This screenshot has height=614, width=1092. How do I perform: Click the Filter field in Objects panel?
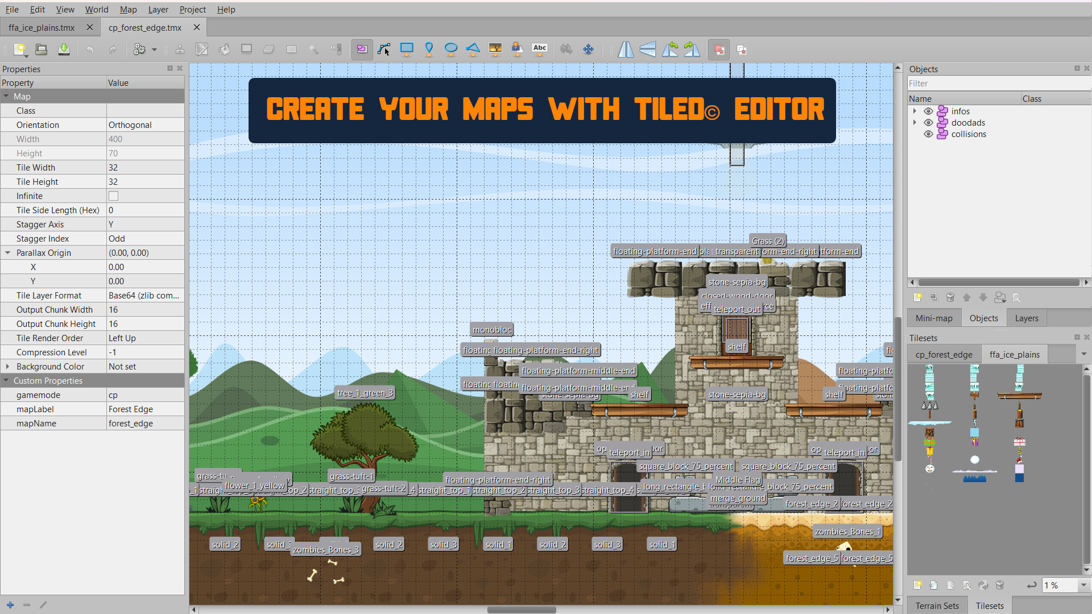pyautogui.click(x=998, y=83)
